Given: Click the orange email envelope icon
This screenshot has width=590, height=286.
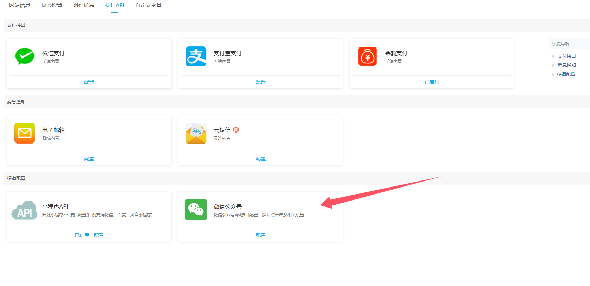Looking at the screenshot, I should coord(25,133).
